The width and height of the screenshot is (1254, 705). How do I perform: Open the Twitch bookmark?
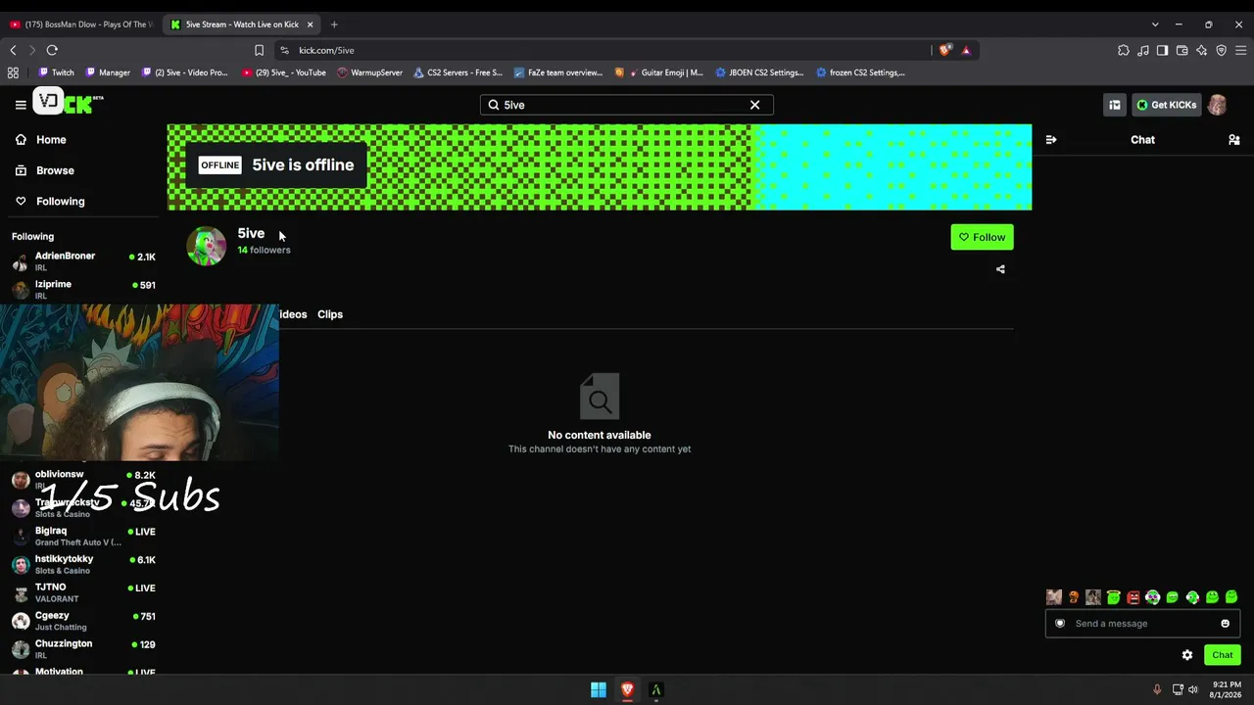(x=56, y=72)
